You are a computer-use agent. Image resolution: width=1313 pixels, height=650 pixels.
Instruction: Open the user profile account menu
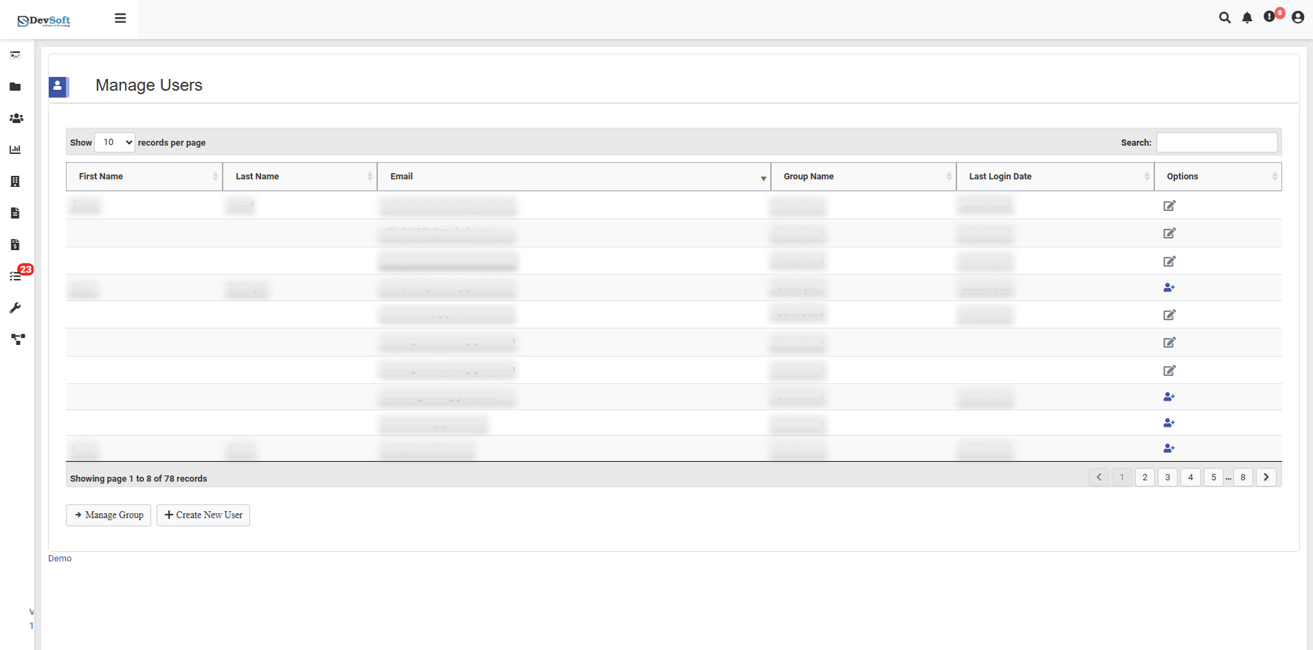point(1297,17)
